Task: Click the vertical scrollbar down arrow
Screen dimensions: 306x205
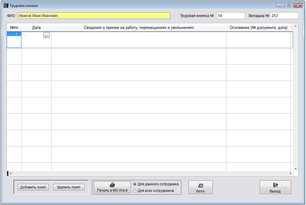Action: tap(296, 169)
